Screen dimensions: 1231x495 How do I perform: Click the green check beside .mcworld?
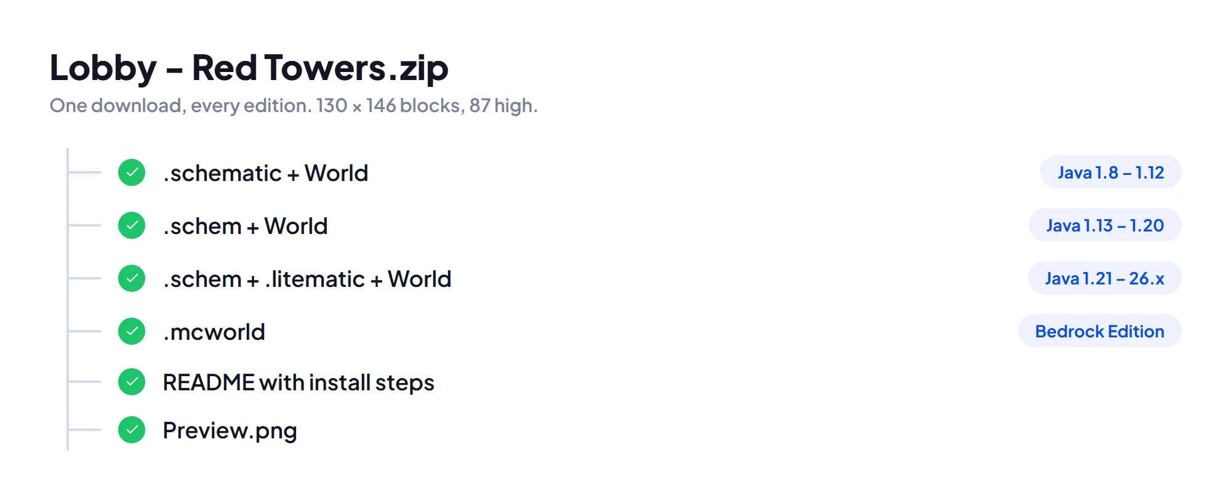coord(132,331)
